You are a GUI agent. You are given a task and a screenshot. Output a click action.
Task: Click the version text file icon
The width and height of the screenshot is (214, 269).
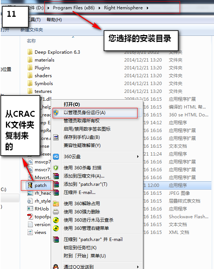[x=30, y=224]
